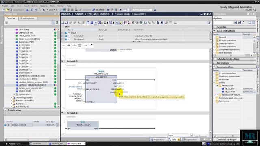The height and width of the screenshot is (146, 260).
Task: Cut selection with the scissors icon
Action: [x=32, y=10]
